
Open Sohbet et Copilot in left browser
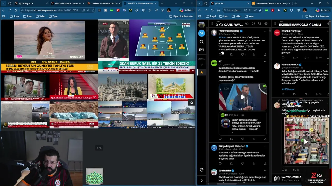(x=187, y=10)
